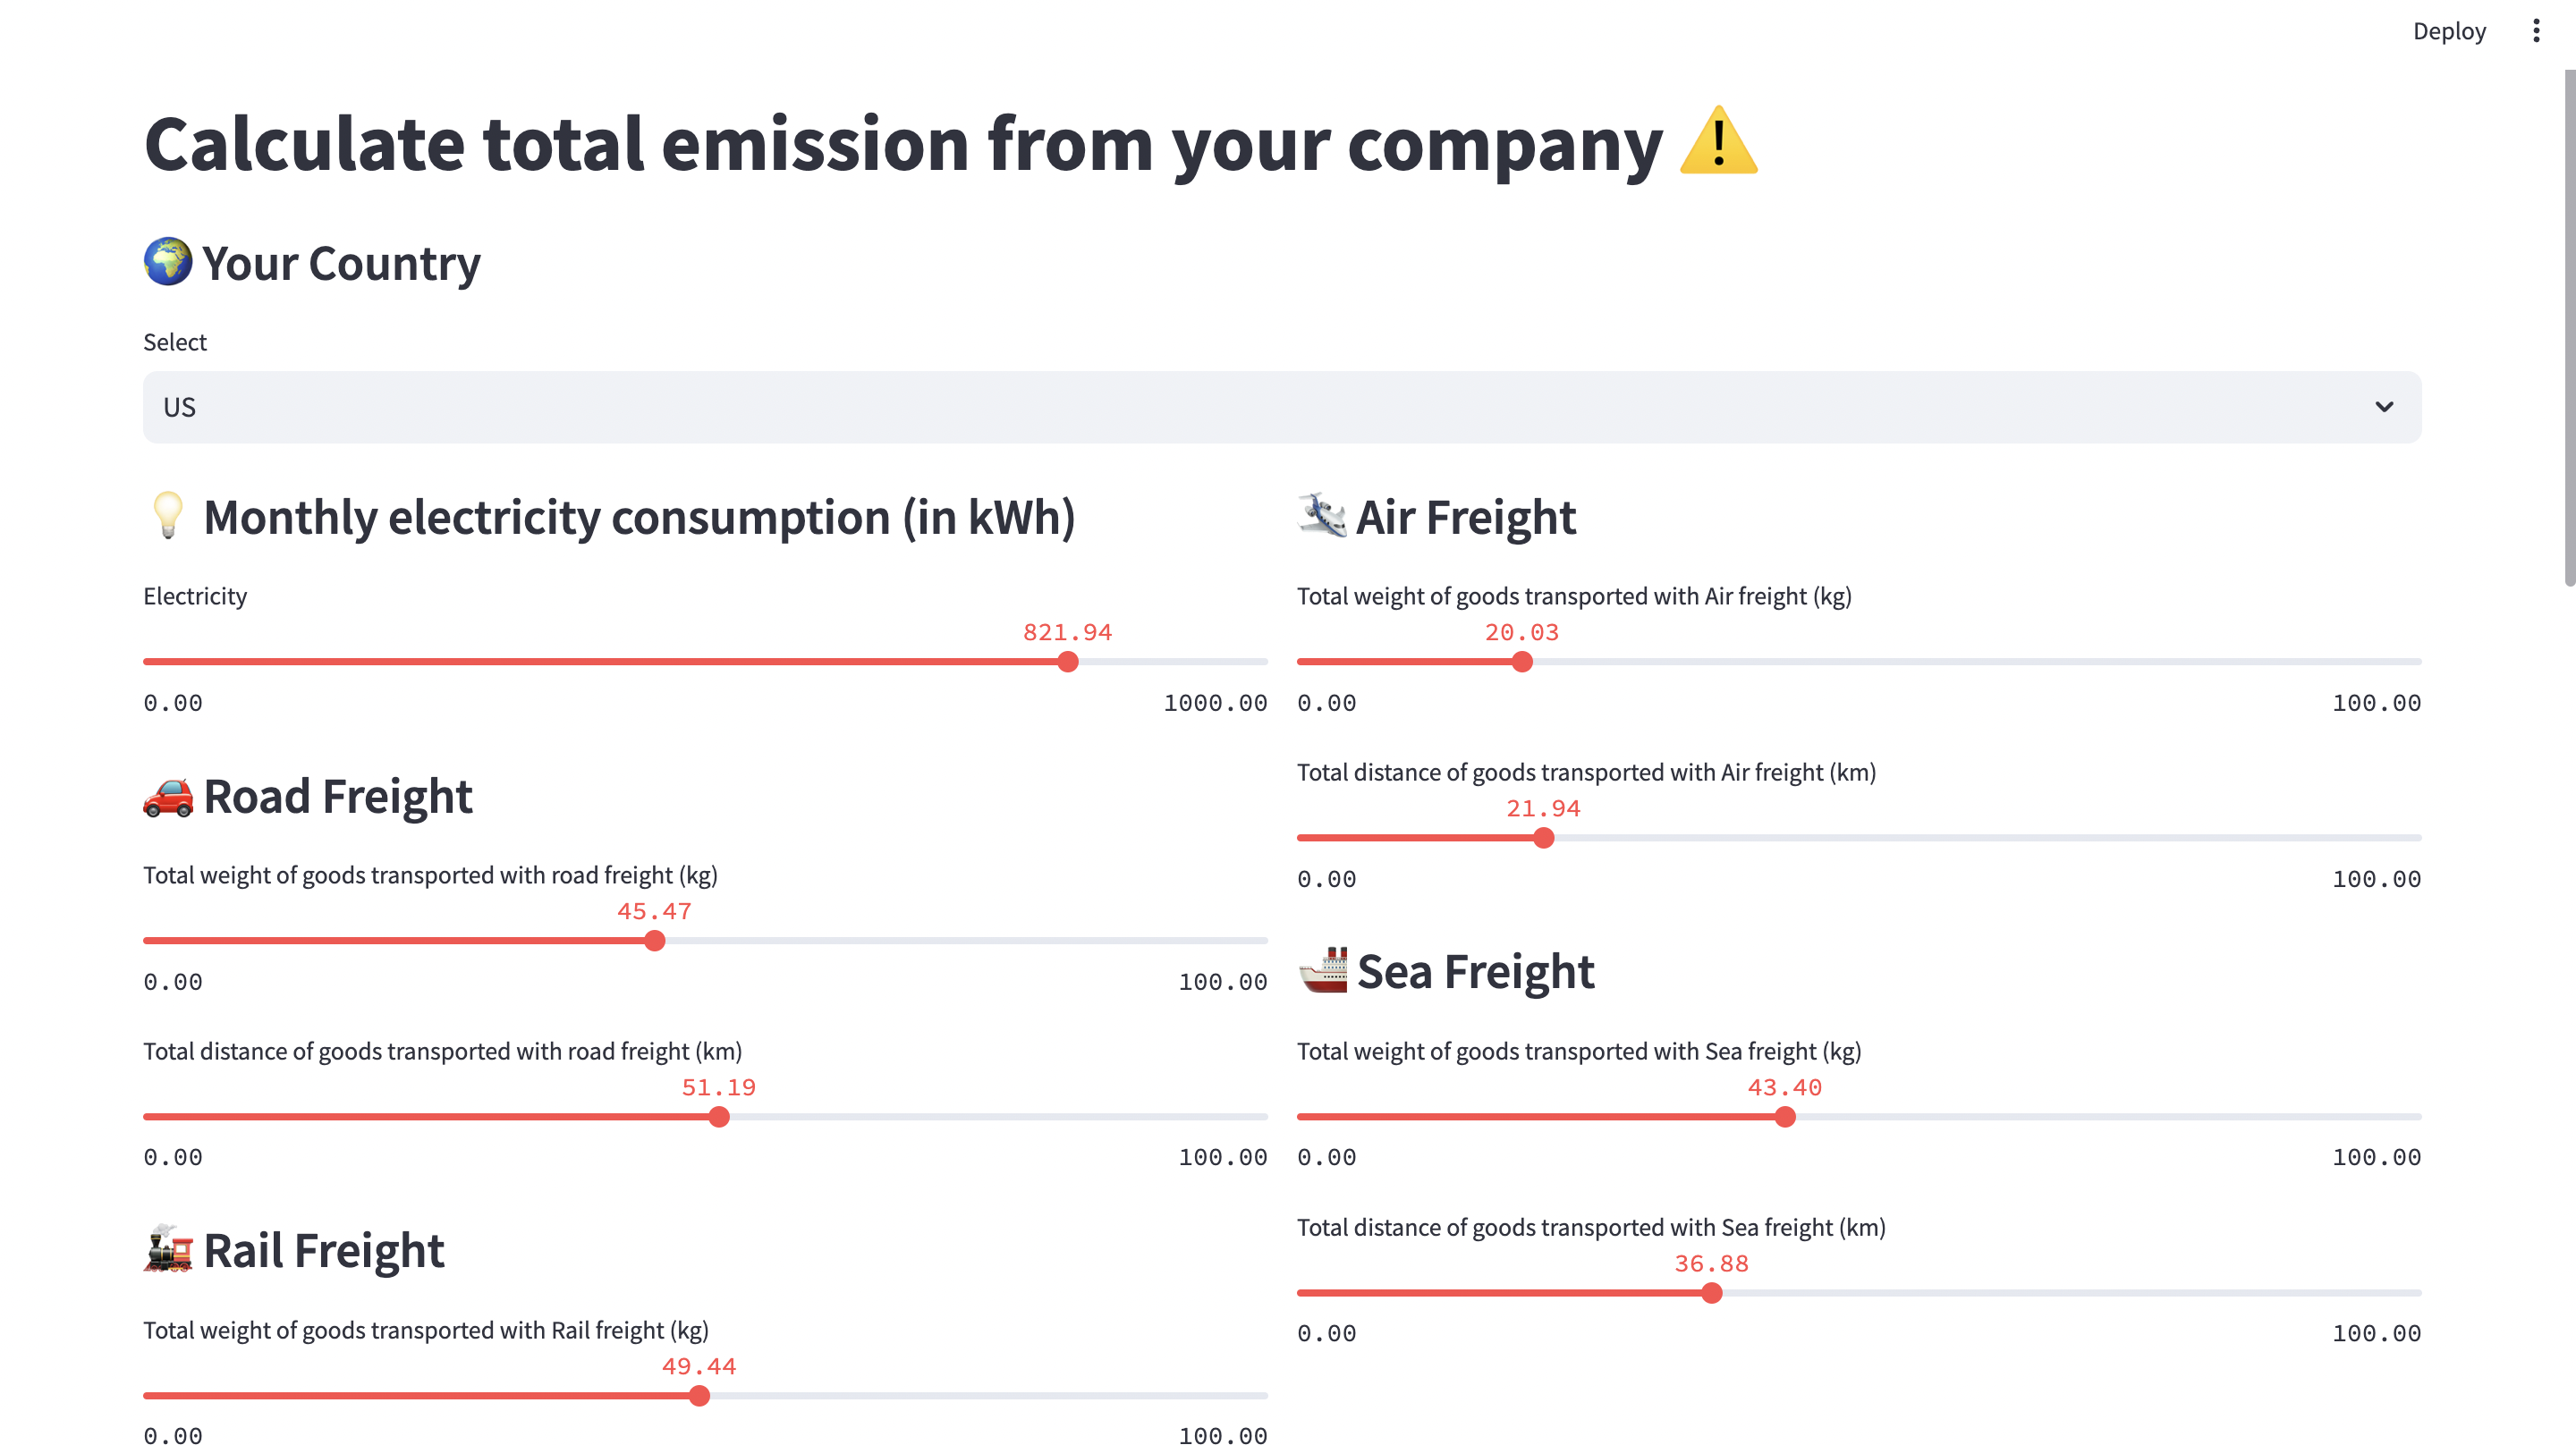Click the light bulb electricity icon

168,515
